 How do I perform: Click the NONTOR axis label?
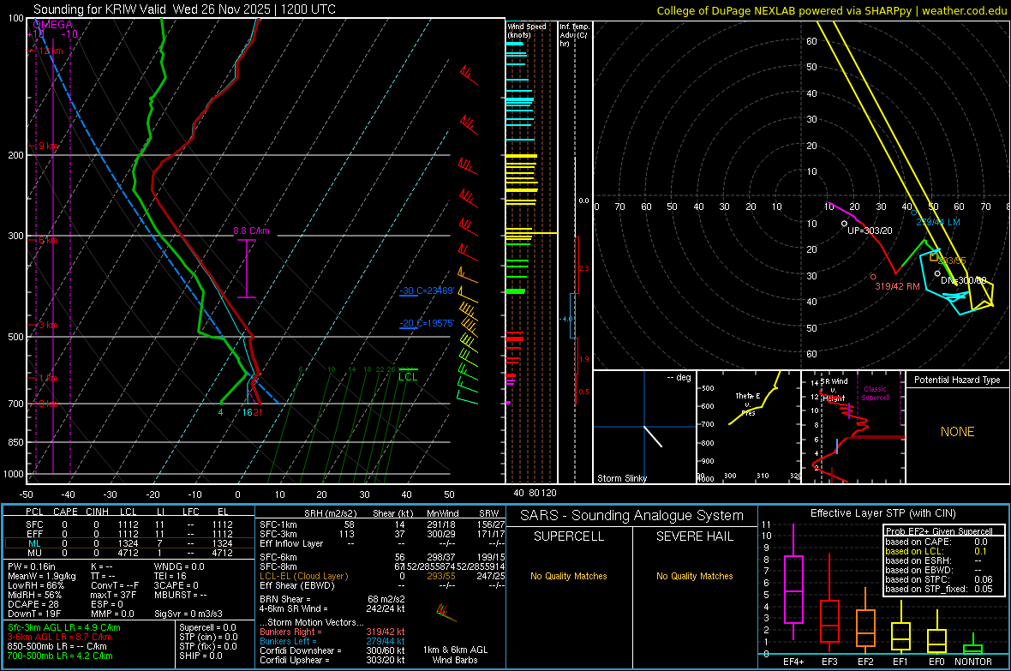(x=973, y=662)
